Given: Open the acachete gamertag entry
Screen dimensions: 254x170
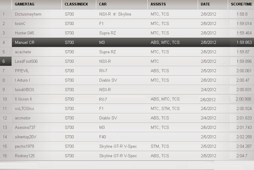Looking at the screenshot, I should tap(23, 52).
